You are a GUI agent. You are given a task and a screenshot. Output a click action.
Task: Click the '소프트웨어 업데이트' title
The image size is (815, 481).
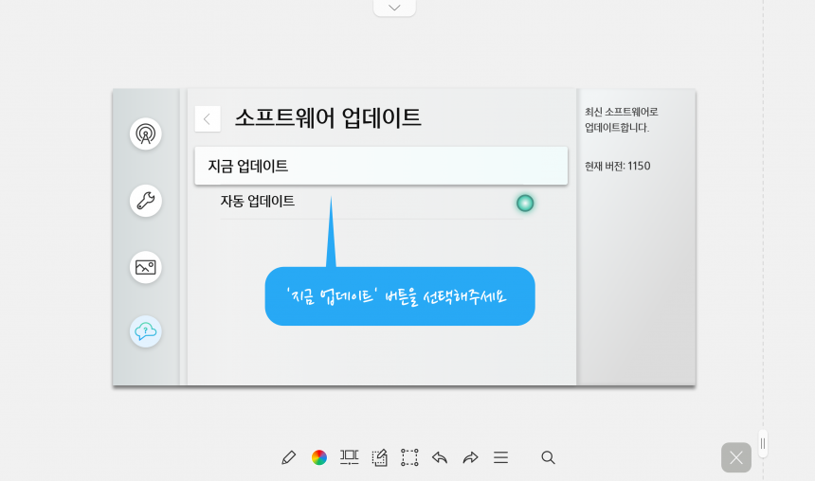tap(328, 117)
